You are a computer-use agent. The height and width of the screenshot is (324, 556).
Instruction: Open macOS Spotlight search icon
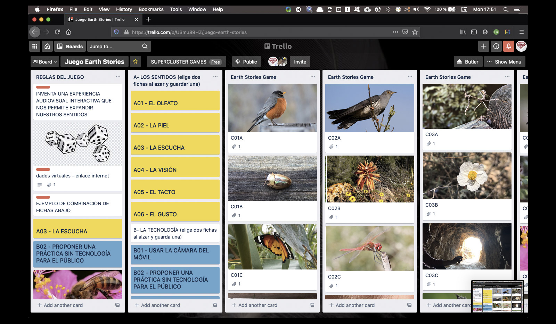(506, 9)
